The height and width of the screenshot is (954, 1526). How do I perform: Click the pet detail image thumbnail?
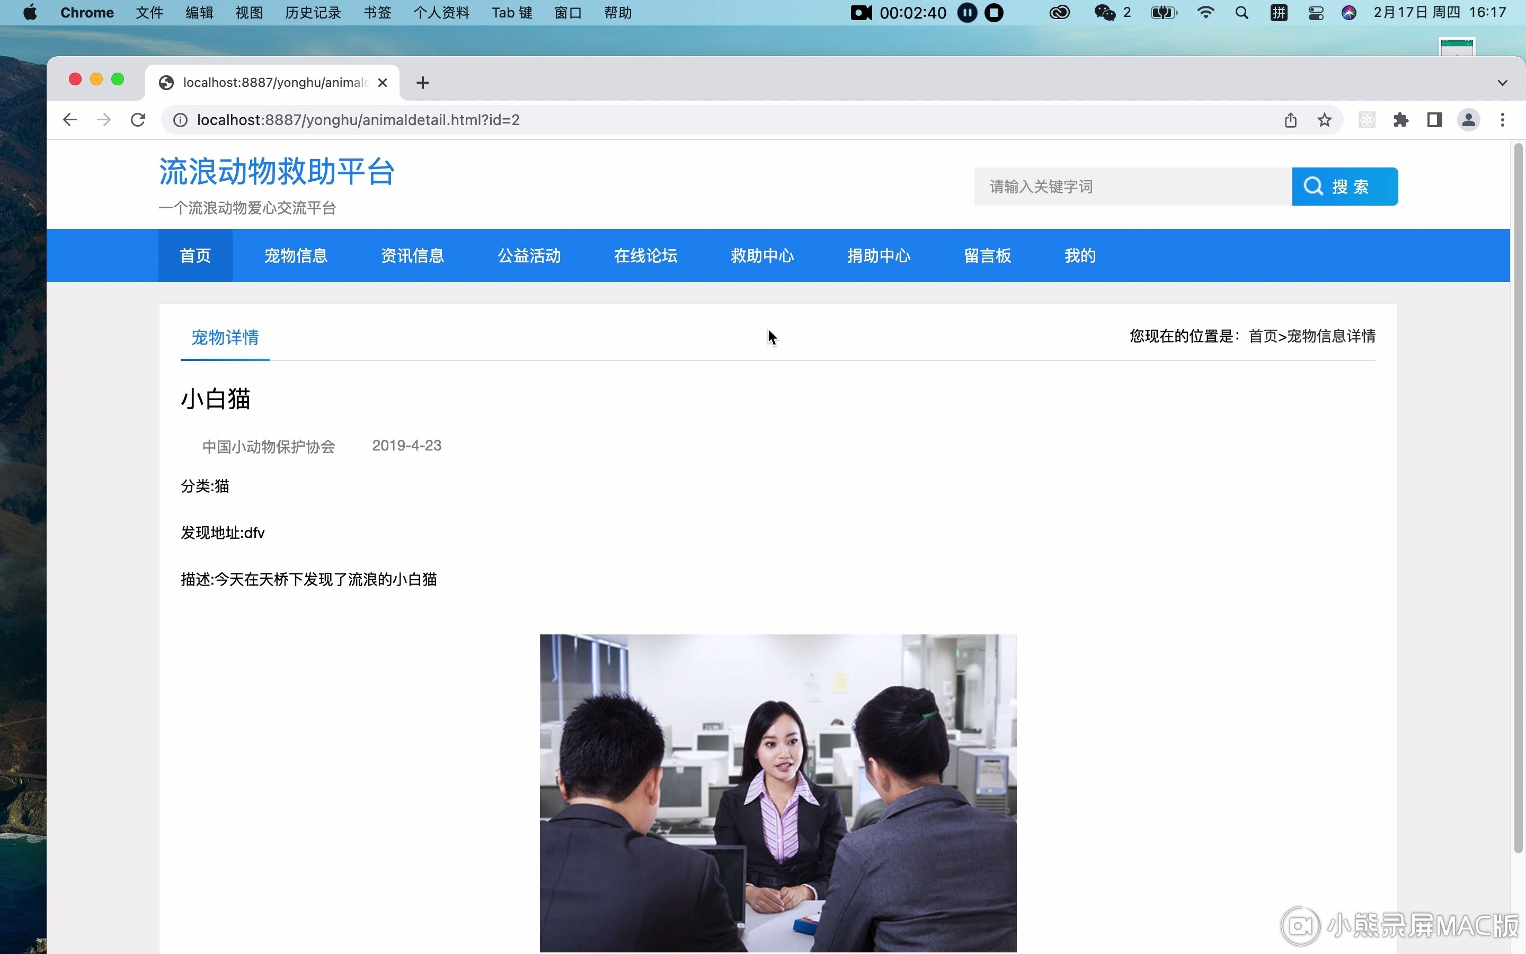click(777, 791)
